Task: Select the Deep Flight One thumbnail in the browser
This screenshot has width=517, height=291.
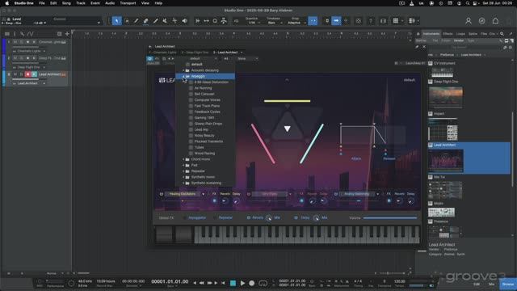Action: (445, 97)
